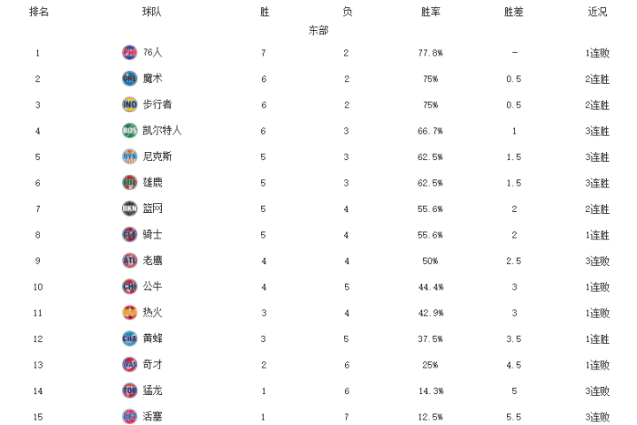Open the 奇才 team name link
Viewport: 637px width, 425px height.
point(153,364)
